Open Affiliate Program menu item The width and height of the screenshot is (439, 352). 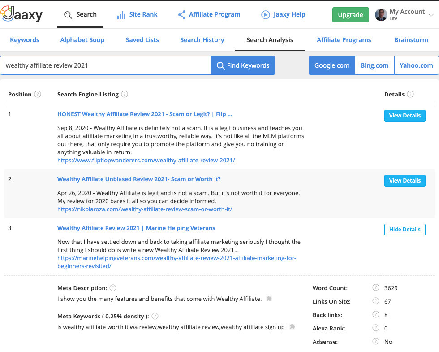tap(209, 14)
